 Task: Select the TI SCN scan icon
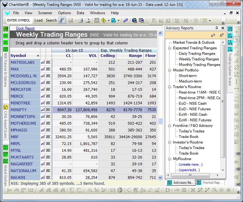tap(230, 42)
